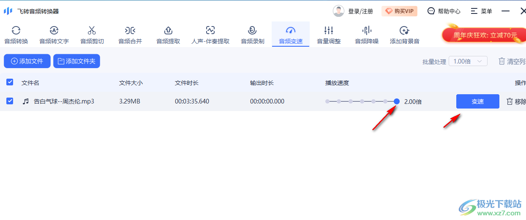The image size is (526, 220).
Task: Open the 音量调整 volume adjustment tool
Action: [x=329, y=35]
